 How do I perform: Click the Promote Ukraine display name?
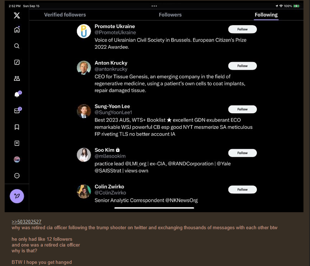tap(115, 26)
